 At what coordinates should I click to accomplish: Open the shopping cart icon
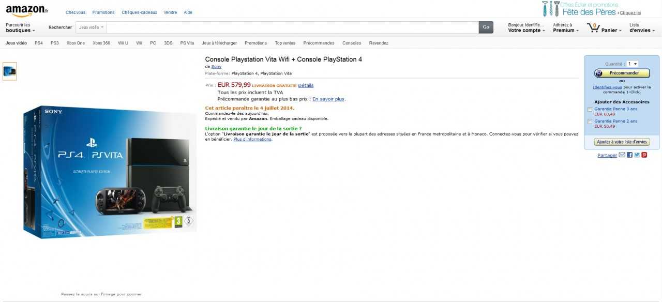click(x=593, y=27)
